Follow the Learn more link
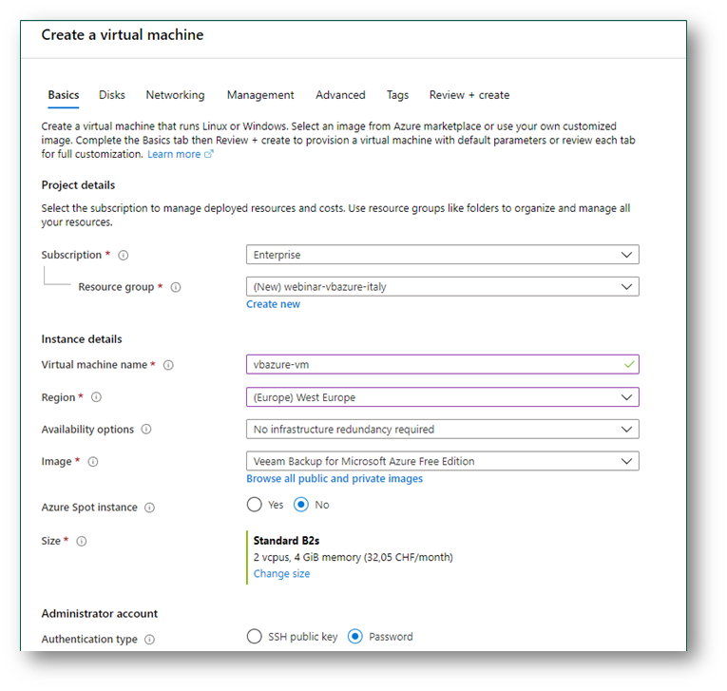The height and width of the screenshot is (691, 727). (x=174, y=154)
